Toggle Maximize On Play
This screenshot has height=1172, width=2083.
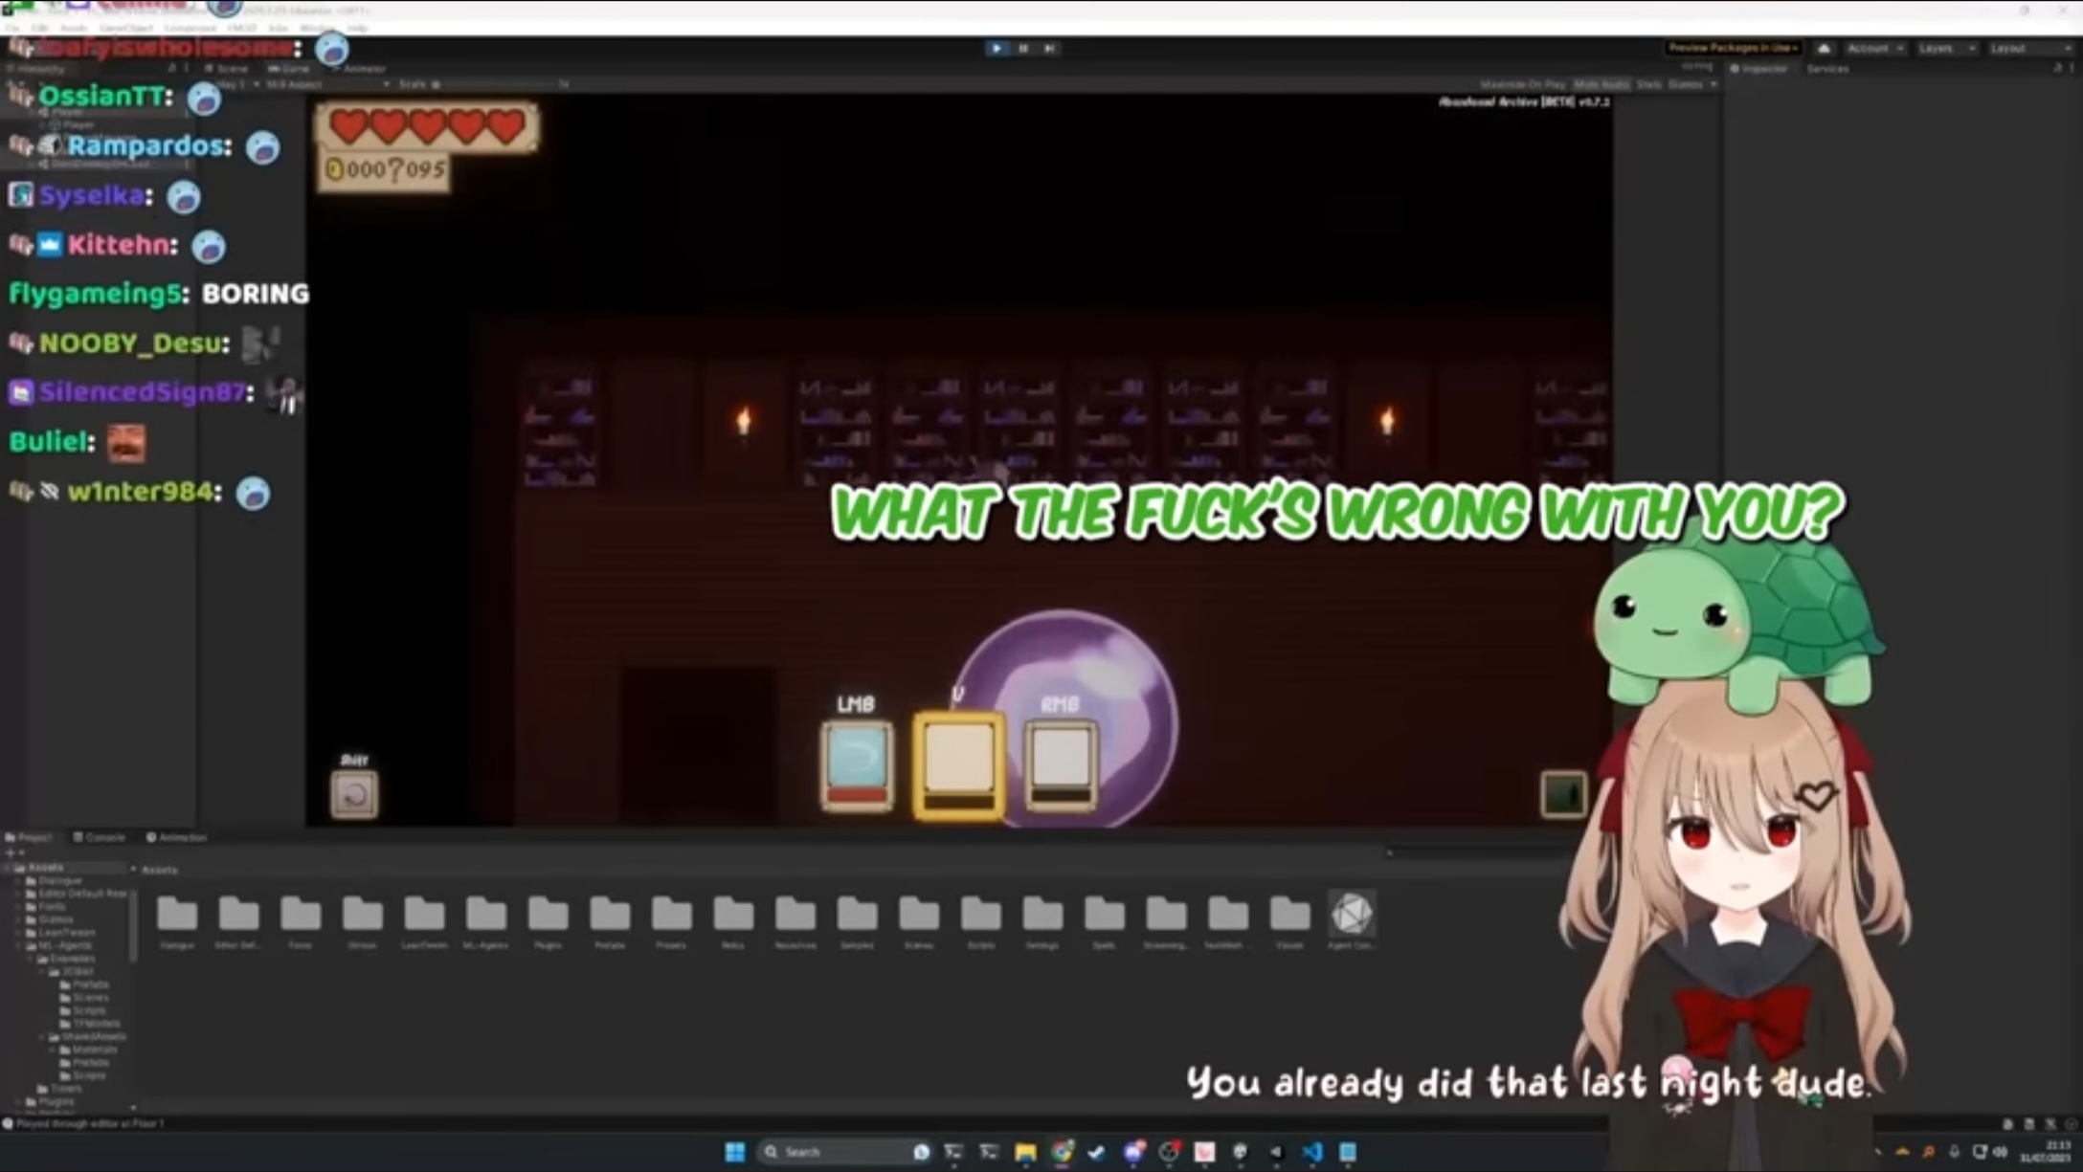[x=1522, y=85]
